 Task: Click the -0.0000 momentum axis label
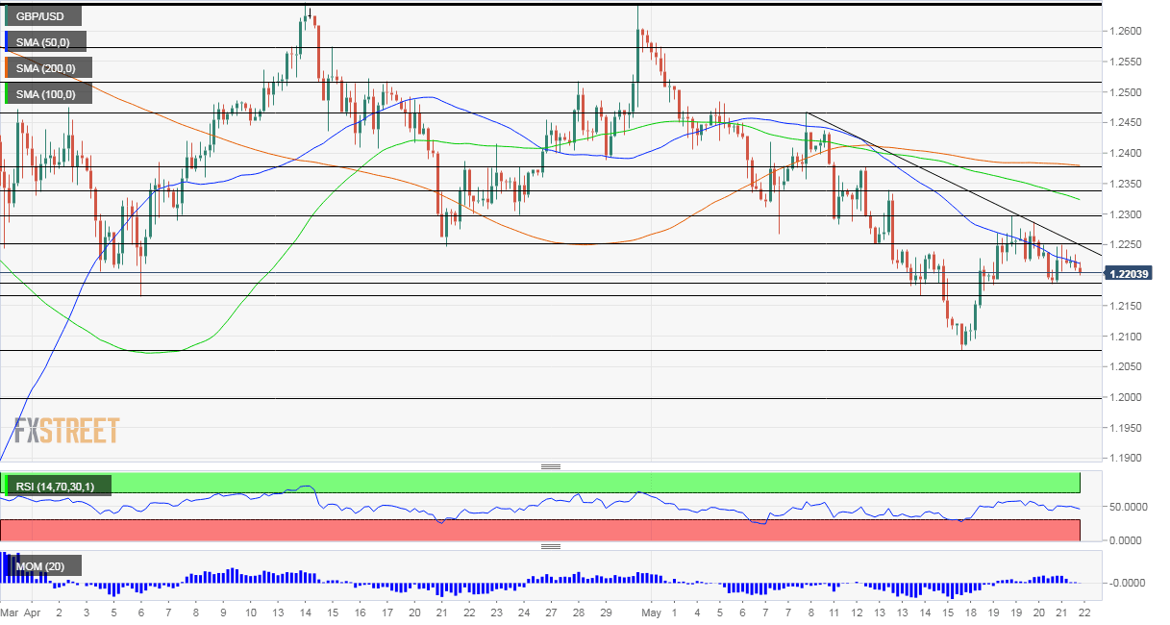(x=1127, y=583)
